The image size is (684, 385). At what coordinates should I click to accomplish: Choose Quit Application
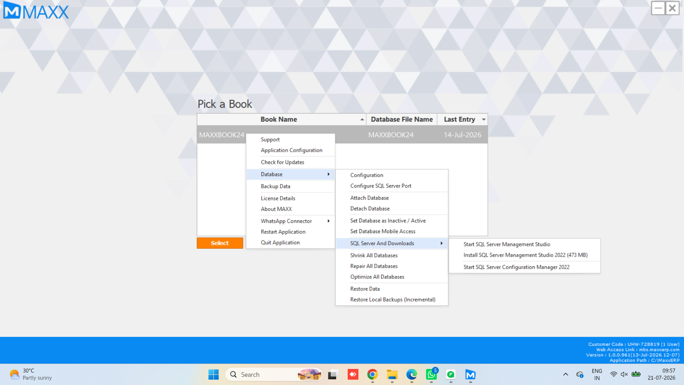point(290,242)
